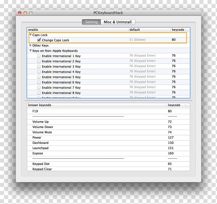Select the Dashboard keycode row
Image resolution: width=217 pixels, height=204 pixels.
point(108,143)
